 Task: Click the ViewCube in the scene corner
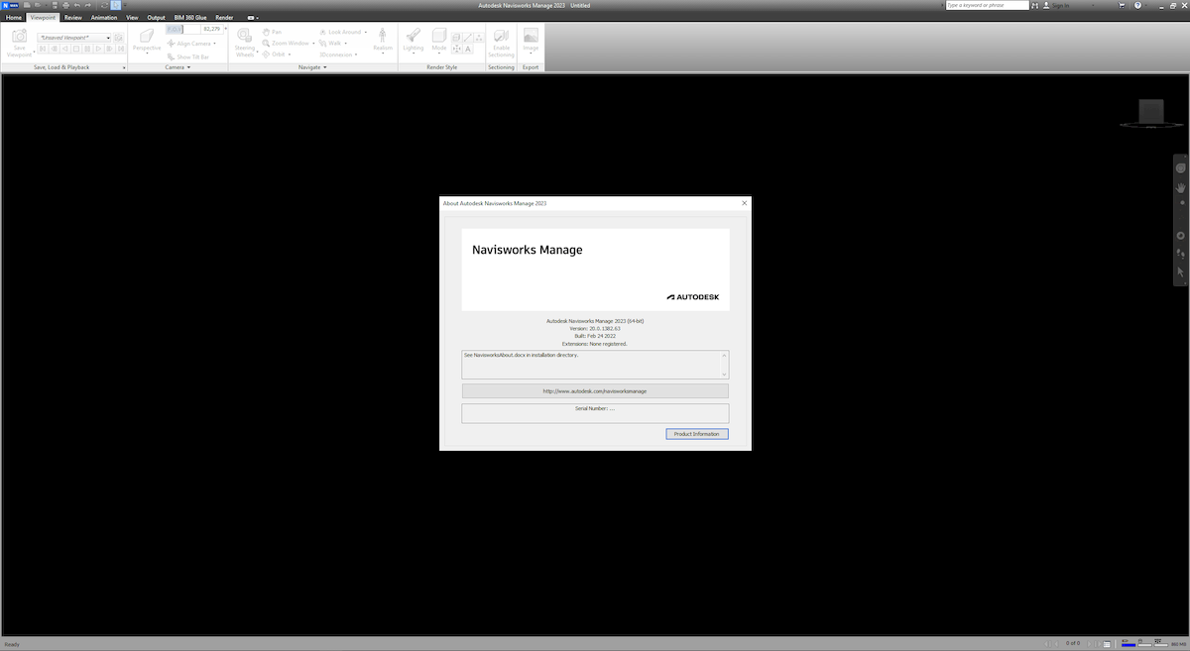(1151, 111)
